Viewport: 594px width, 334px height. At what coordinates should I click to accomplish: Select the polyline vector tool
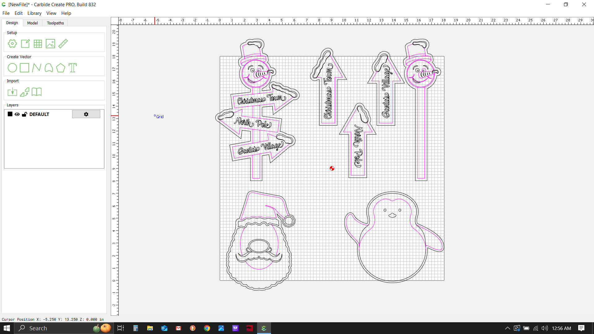point(37,68)
